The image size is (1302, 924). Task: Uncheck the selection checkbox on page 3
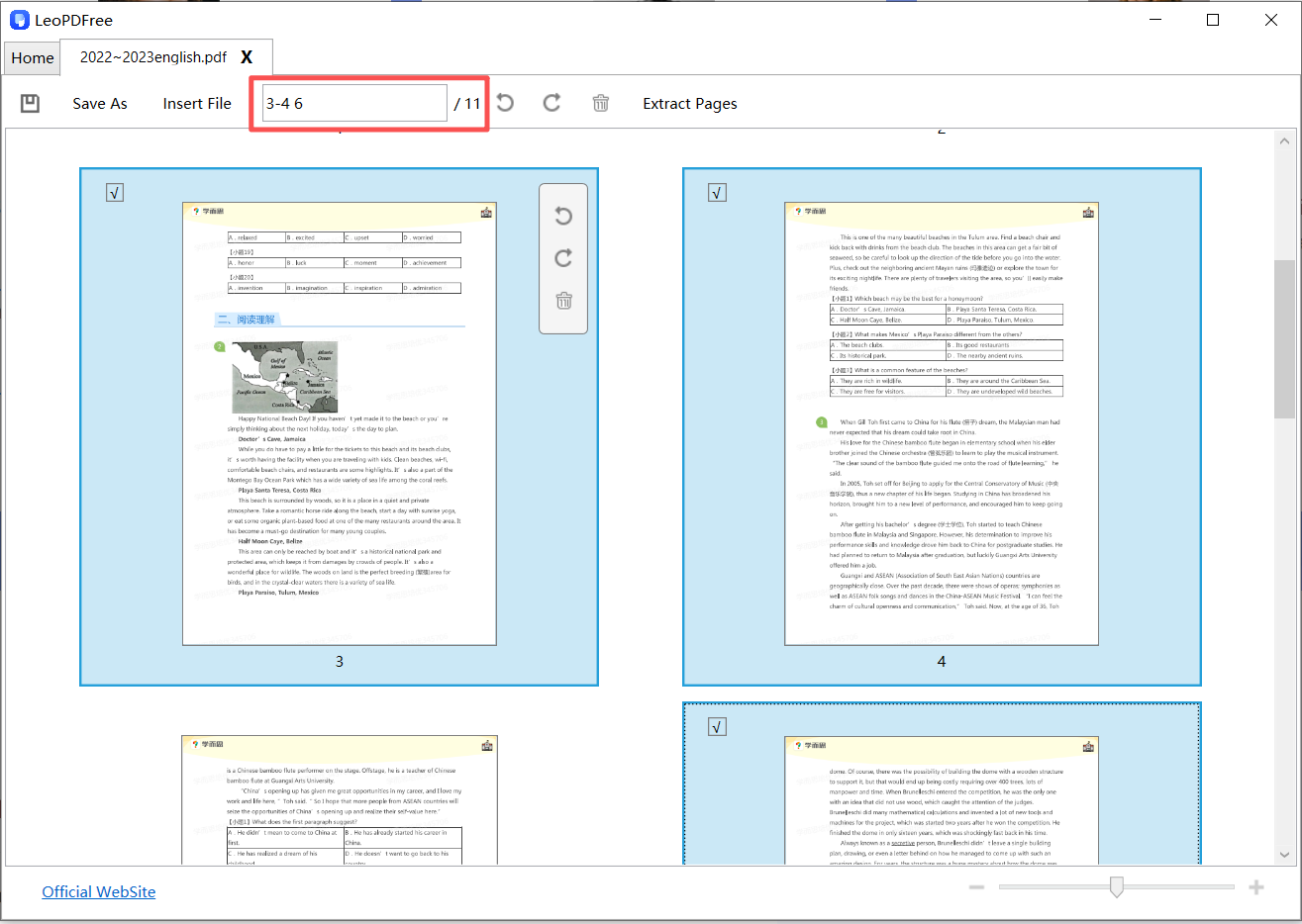click(x=115, y=192)
